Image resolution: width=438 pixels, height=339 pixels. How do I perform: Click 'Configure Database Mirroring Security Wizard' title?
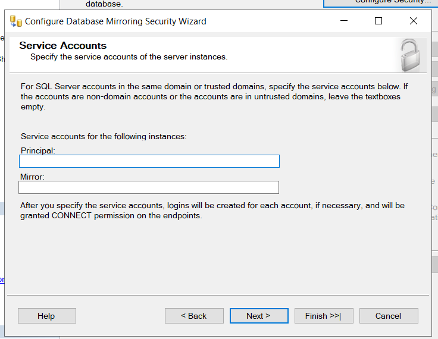115,21
